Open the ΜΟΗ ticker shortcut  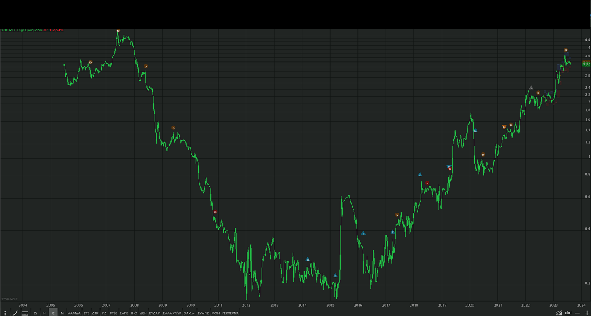tap(215, 313)
